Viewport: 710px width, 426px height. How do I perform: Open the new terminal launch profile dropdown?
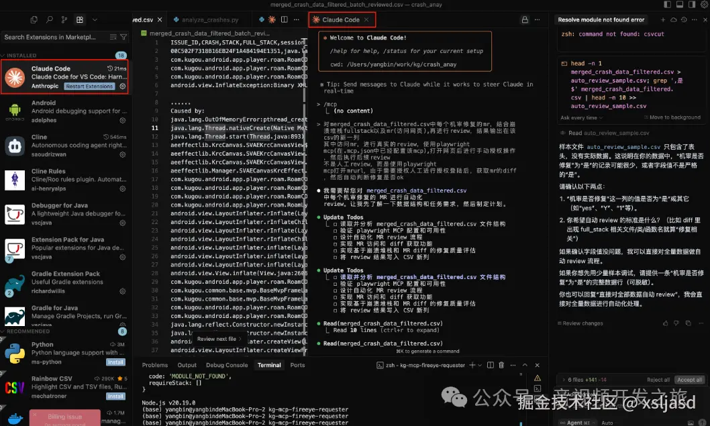coord(480,365)
